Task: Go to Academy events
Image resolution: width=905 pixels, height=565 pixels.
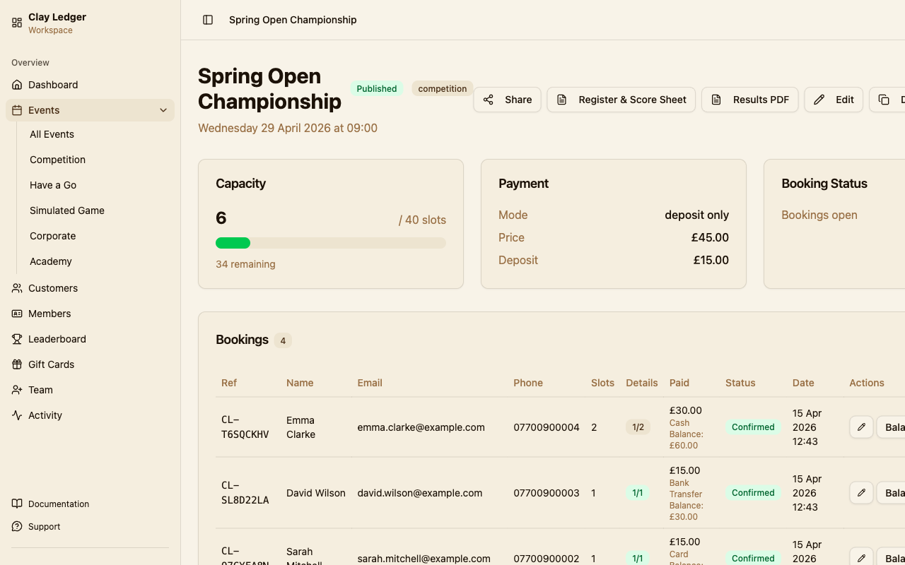Action: tap(51, 261)
